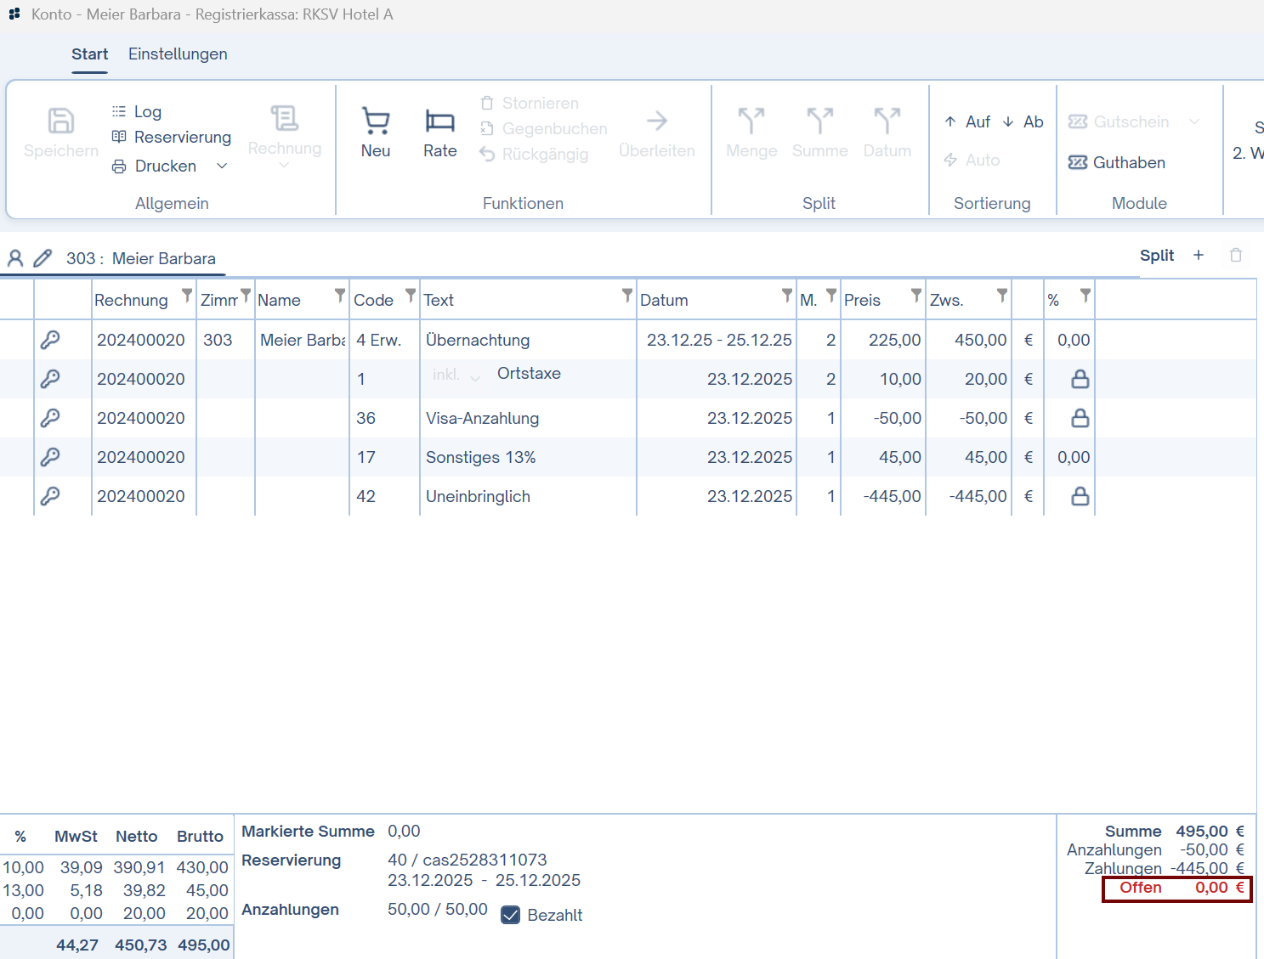Expand the Drucken dropdown arrow
The width and height of the screenshot is (1264, 959).
point(222,166)
